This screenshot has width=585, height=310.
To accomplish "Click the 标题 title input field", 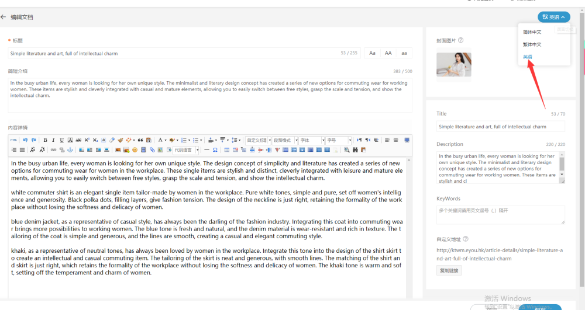I will click(x=184, y=53).
